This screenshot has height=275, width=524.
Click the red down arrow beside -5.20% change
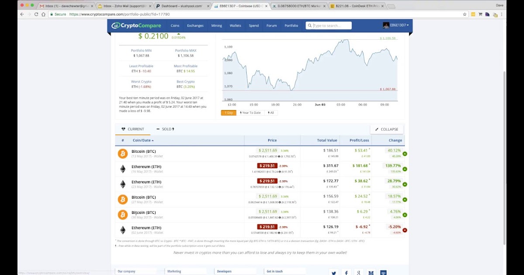[405, 230]
